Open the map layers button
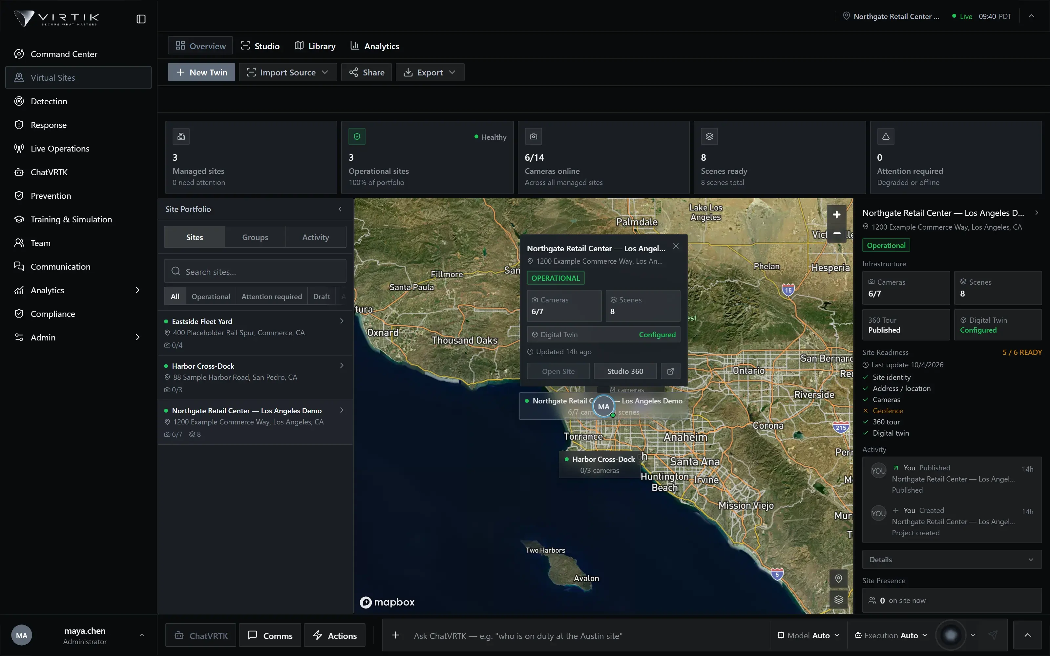Screen dimensions: 1050x656 tap(838, 599)
